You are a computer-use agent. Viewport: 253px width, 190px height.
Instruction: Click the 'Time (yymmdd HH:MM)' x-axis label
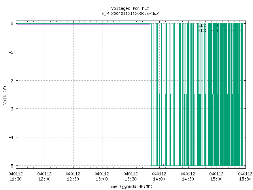pos(130,186)
